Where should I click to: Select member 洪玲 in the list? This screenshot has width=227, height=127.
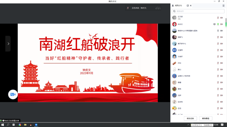(x=198, y=63)
